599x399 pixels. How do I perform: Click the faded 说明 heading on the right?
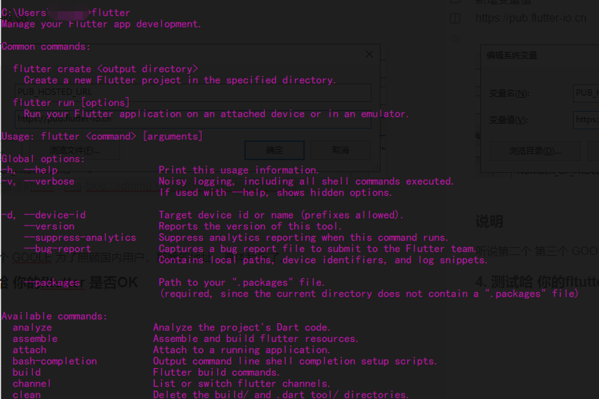coord(489,222)
